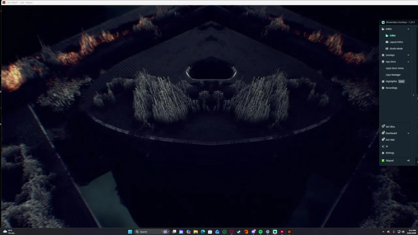Open the clock and date flyout
This screenshot has height=235, width=418.
411,232
